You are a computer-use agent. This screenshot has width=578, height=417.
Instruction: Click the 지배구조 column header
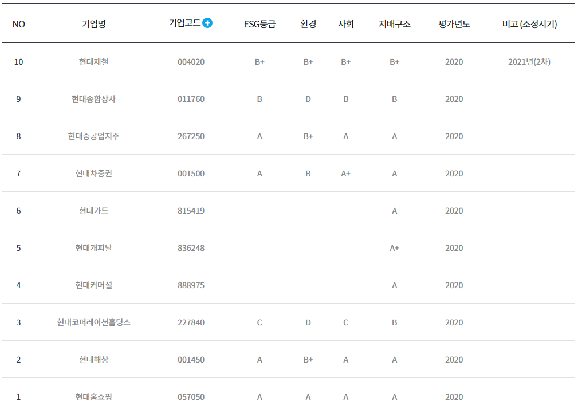pyautogui.click(x=395, y=24)
